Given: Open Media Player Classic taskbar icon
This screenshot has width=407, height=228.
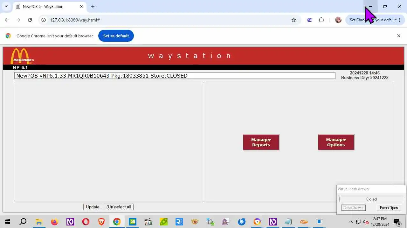Looking at the screenshot, I should click(x=148, y=222).
